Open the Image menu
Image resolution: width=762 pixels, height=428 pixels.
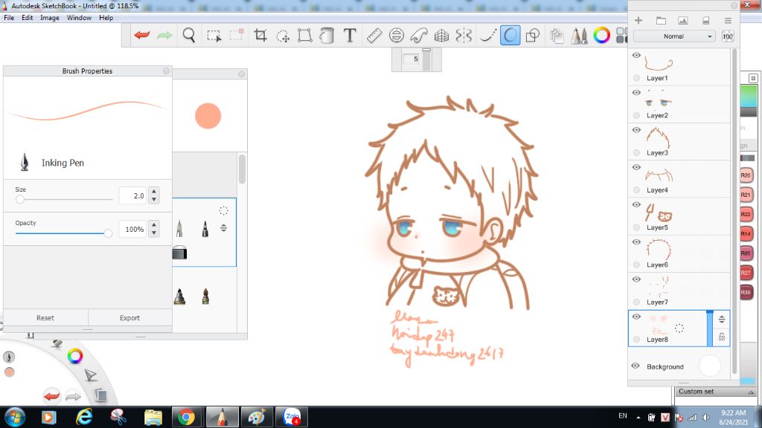coord(50,18)
